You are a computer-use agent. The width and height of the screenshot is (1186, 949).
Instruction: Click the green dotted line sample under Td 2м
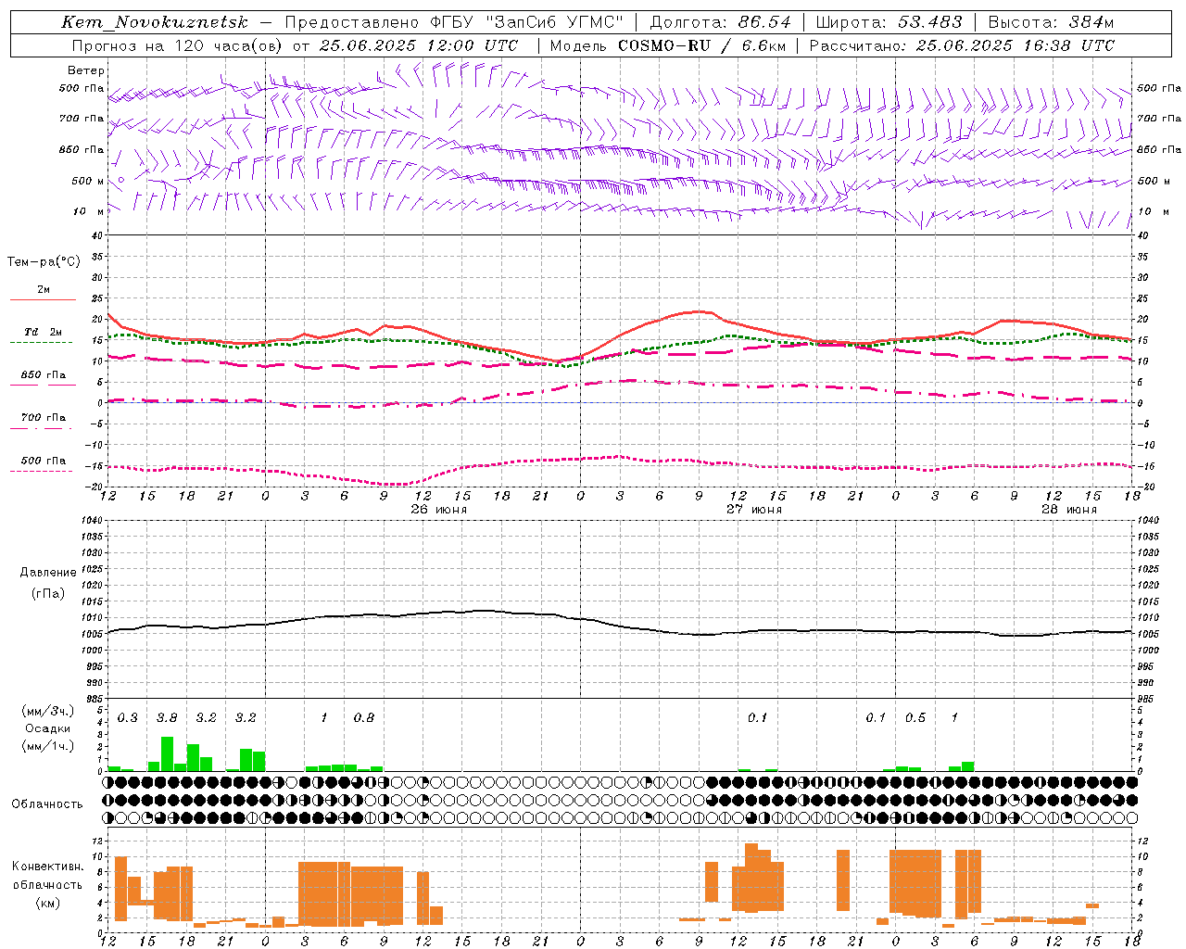point(42,342)
